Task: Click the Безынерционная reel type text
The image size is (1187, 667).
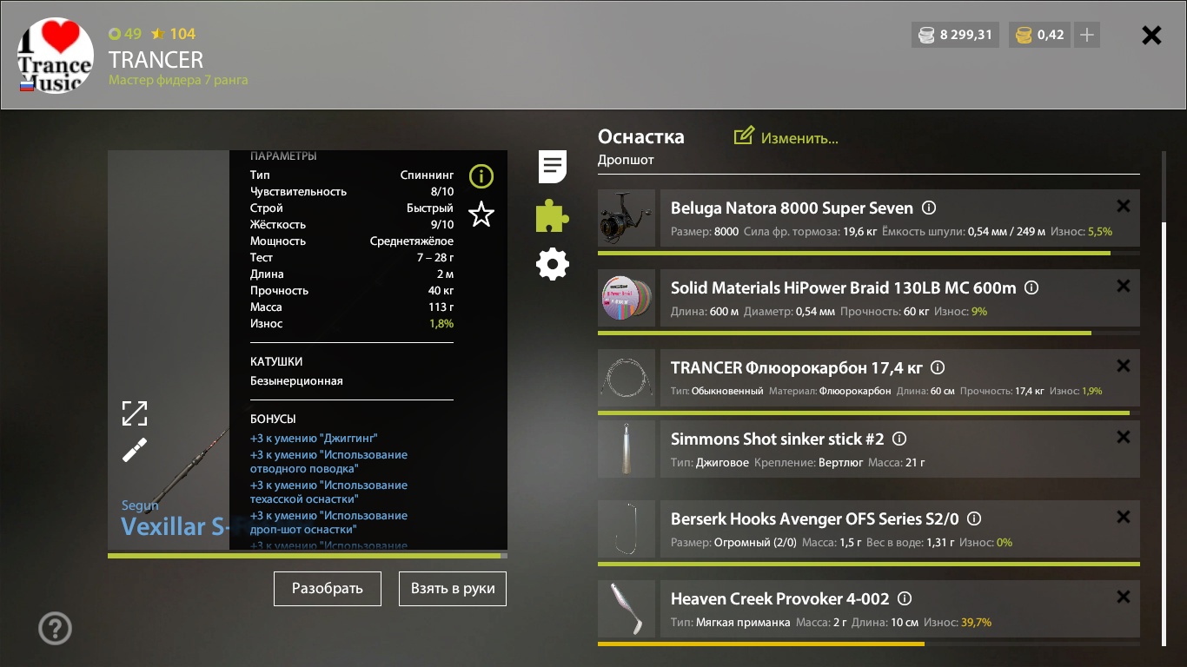Action: click(x=296, y=380)
